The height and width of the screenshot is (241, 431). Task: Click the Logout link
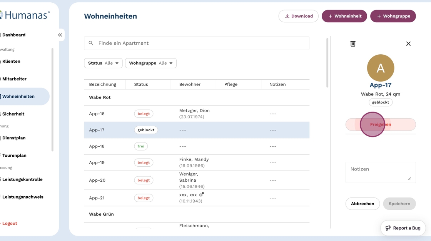(10, 223)
